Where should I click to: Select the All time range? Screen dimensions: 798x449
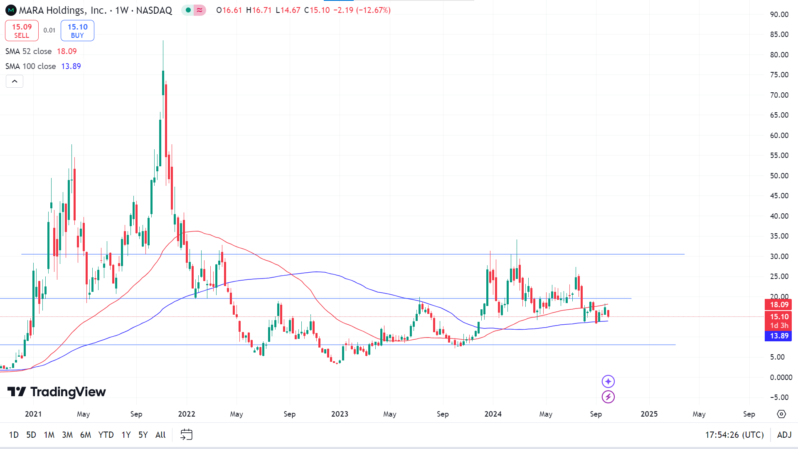(x=160, y=435)
